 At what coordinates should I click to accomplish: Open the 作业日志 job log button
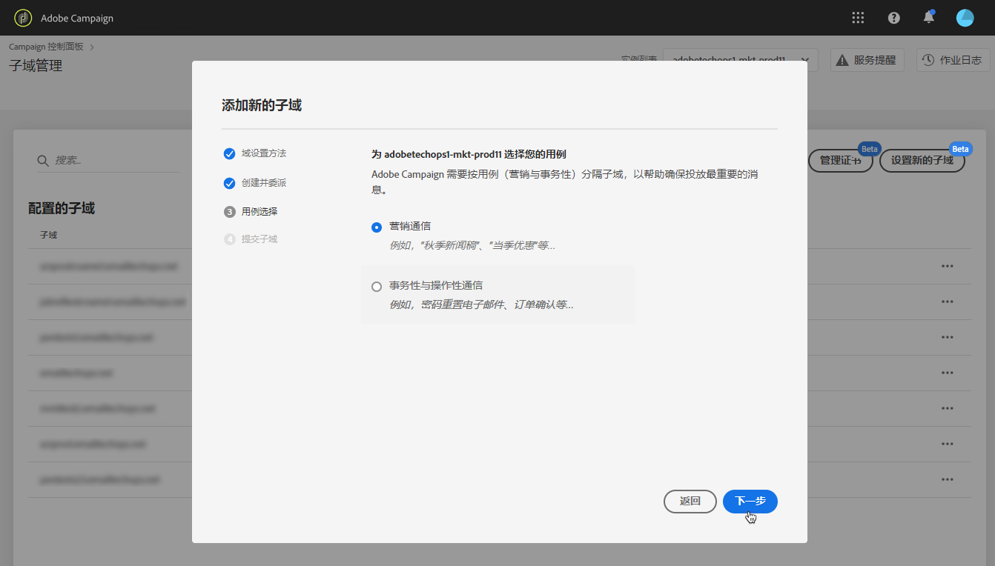(953, 60)
